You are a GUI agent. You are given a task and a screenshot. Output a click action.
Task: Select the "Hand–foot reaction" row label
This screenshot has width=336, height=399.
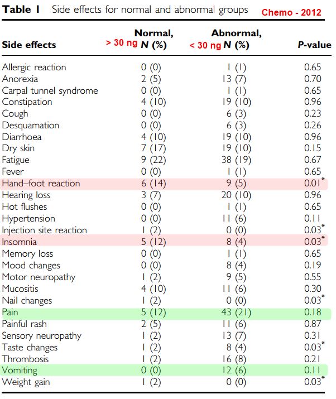click(x=41, y=184)
